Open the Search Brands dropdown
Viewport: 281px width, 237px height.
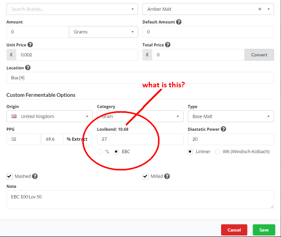[x=72, y=9]
